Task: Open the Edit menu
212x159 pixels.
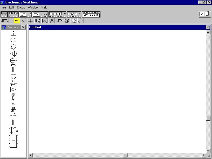Action: click(11, 7)
